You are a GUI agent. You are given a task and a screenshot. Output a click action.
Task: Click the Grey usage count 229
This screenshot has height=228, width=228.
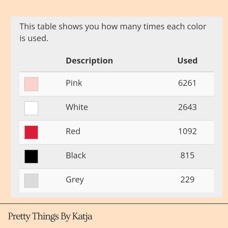187,180
